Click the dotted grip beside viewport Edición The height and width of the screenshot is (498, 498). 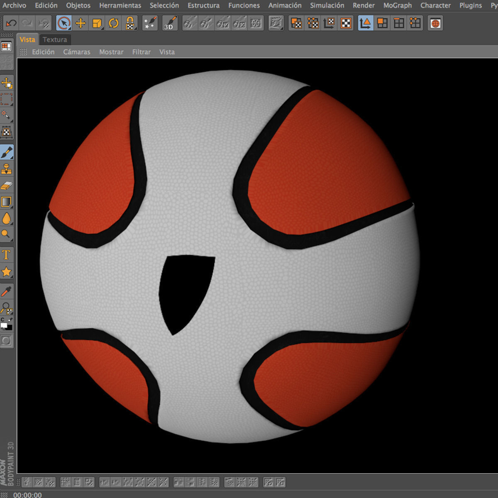coord(23,52)
